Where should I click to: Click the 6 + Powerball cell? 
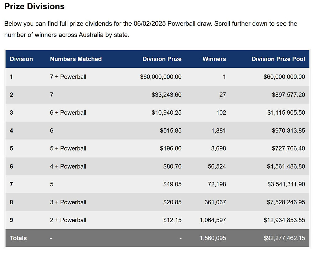(68, 112)
